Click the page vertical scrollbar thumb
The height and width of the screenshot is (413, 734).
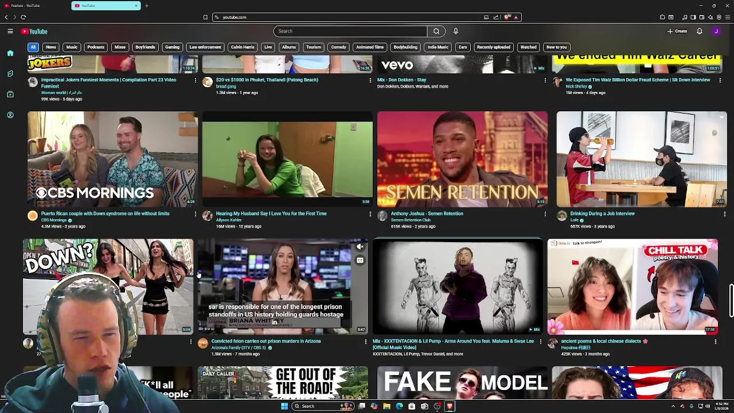(x=731, y=300)
